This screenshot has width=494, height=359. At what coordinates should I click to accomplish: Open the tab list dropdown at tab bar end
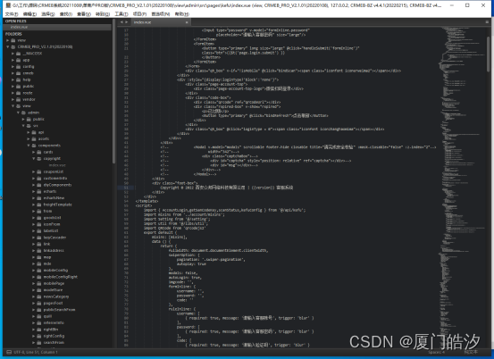pyautogui.click(x=487, y=22)
